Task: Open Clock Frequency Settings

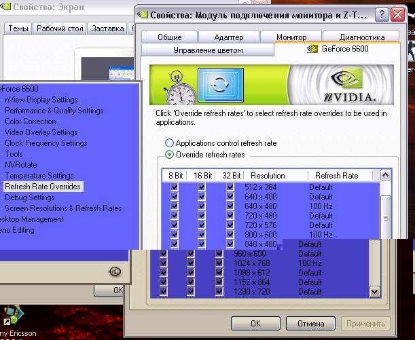Action: [46, 143]
